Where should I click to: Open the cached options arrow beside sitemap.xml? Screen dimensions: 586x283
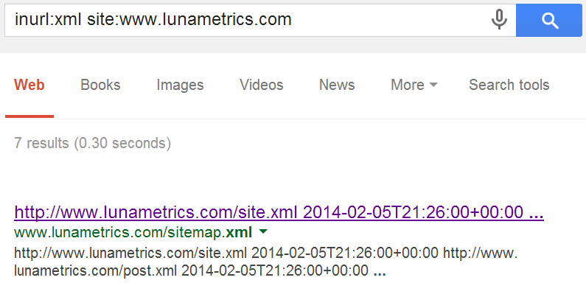[x=263, y=232]
